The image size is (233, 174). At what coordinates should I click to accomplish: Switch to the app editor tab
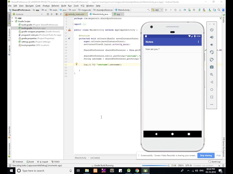(118, 14)
